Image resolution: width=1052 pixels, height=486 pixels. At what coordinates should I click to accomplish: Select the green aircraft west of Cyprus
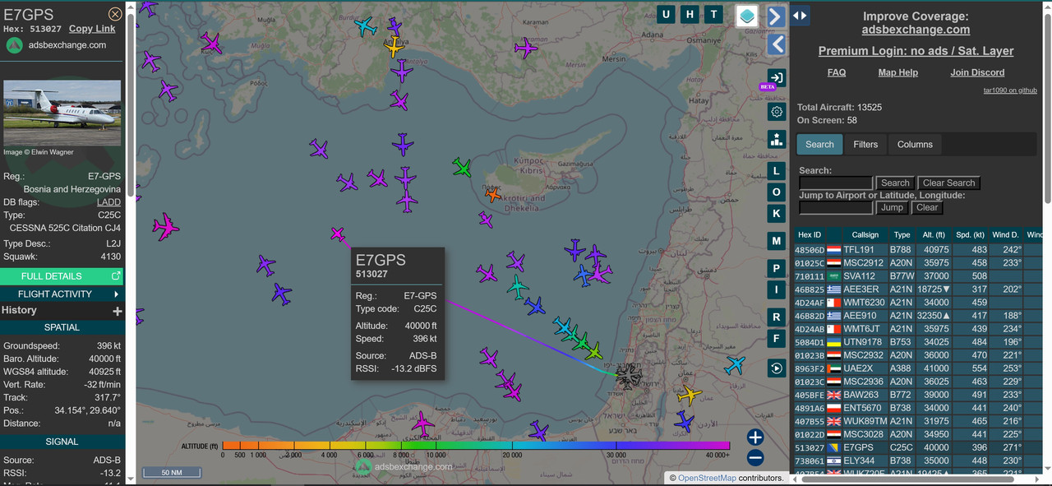click(463, 169)
